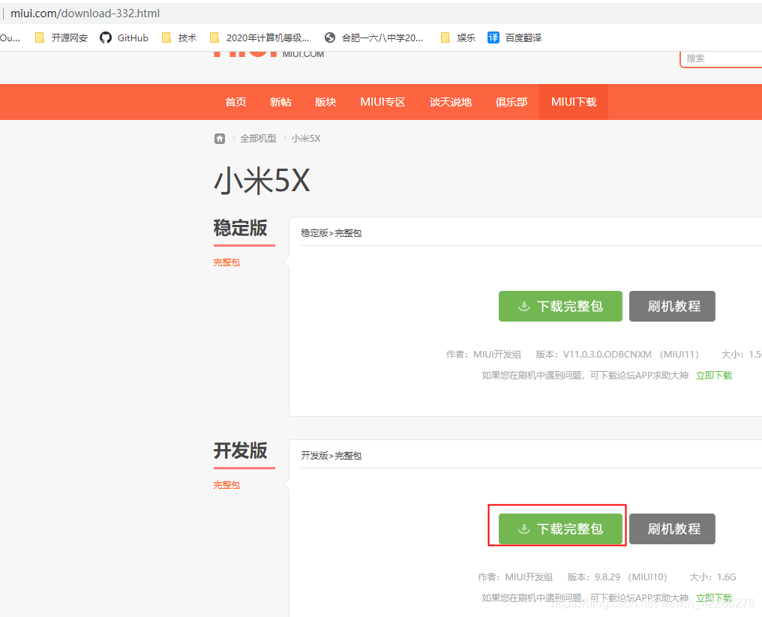Open 新帖 in navigation bar
The width and height of the screenshot is (762, 617).
(281, 102)
